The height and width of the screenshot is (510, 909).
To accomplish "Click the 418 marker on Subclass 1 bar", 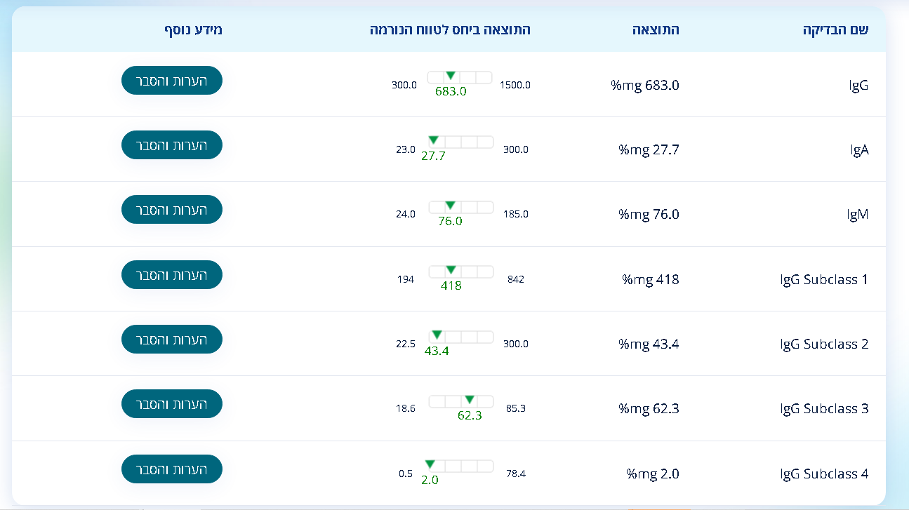I will coord(451,269).
